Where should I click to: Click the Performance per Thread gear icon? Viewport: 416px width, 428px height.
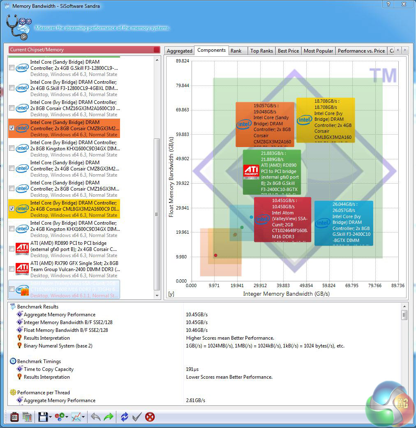[x=13, y=392]
